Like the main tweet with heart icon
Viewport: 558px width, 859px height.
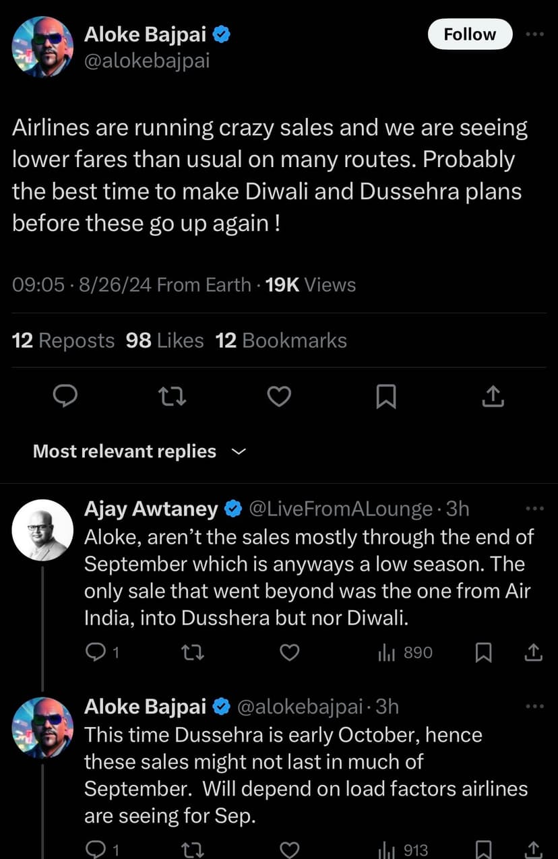[x=279, y=397]
